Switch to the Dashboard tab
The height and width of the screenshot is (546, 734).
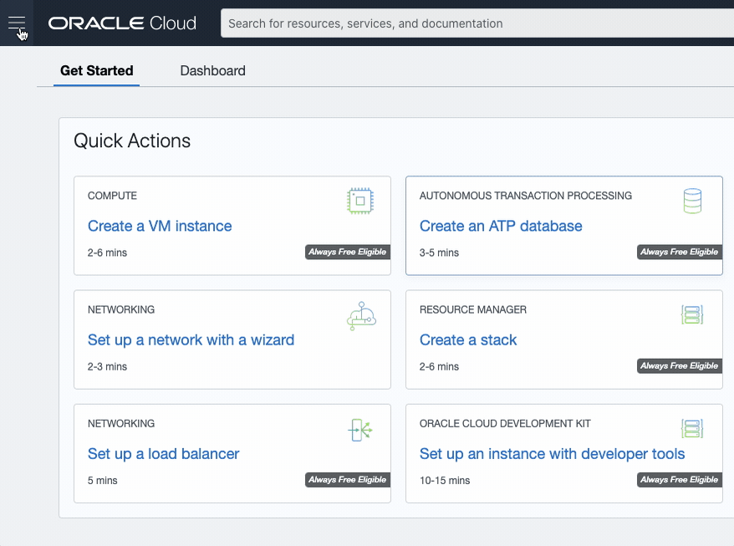click(212, 71)
